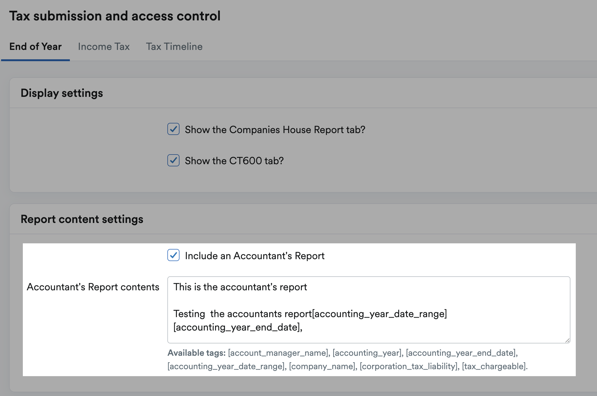Screen dimensions: 597x396
Task: Open the Income Tax tab
Action: pos(104,46)
